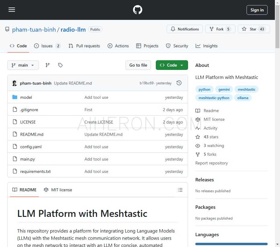Open the 'First' commit message for .gitignore

point(88,110)
